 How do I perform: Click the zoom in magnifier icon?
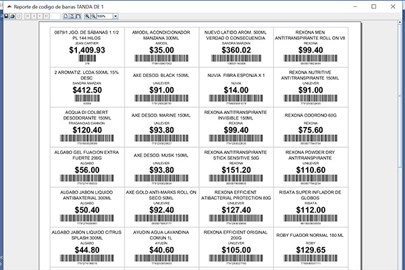tap(86, 16)
